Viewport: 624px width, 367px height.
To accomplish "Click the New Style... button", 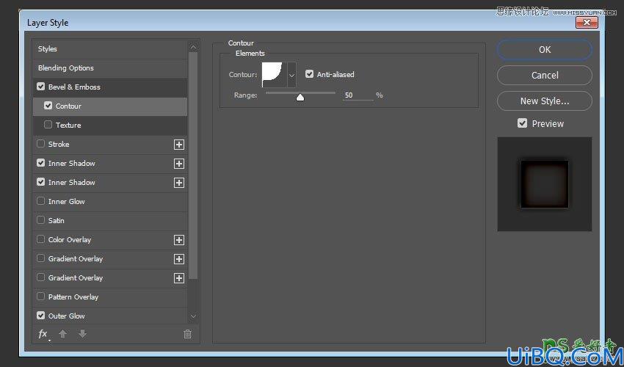I will coord(545,101).
